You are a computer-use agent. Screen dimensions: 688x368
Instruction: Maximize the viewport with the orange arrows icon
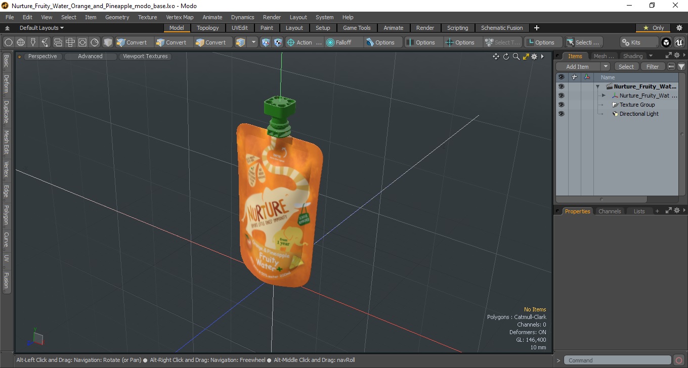[x=526, y=57]
